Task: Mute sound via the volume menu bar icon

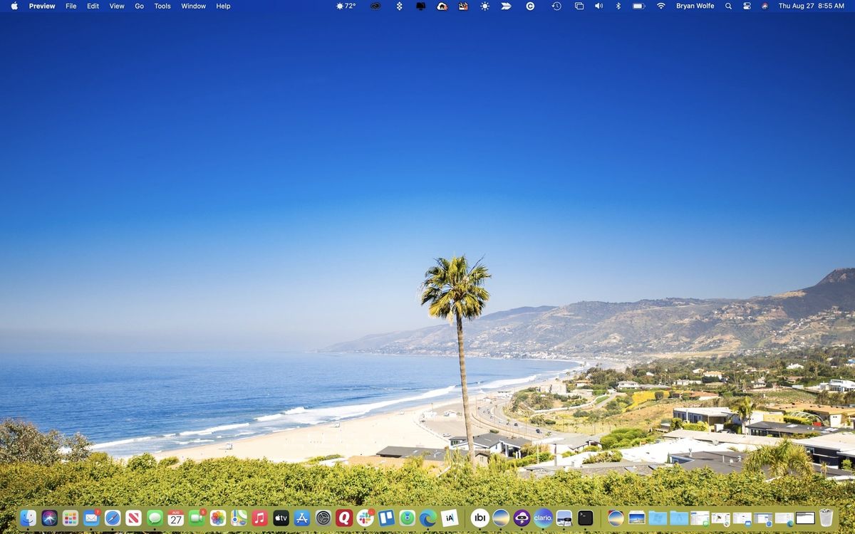Action: [599, 6]
